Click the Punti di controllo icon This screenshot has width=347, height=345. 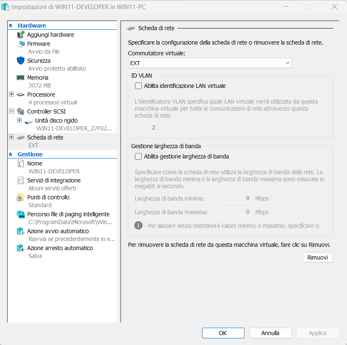tap(20, 197)
